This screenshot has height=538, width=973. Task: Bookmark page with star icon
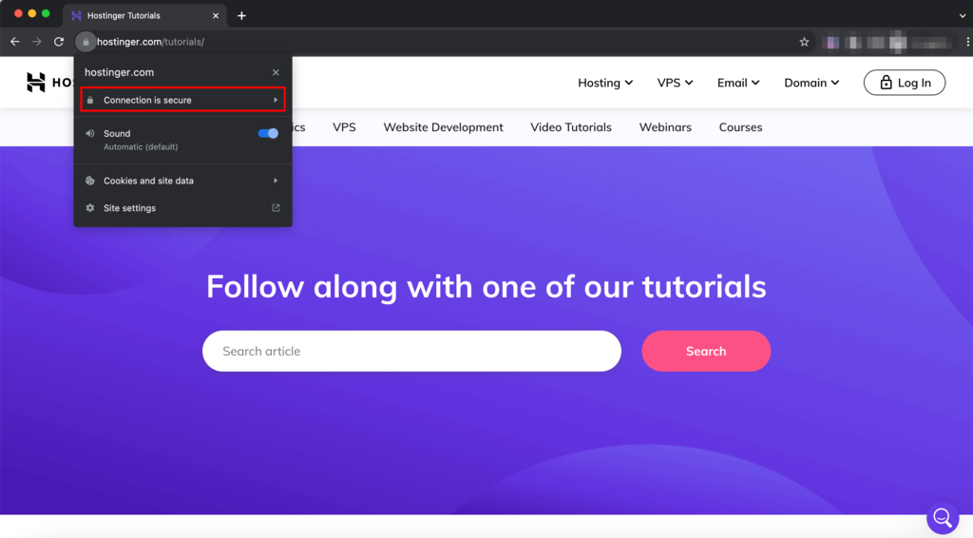[804, 42]
